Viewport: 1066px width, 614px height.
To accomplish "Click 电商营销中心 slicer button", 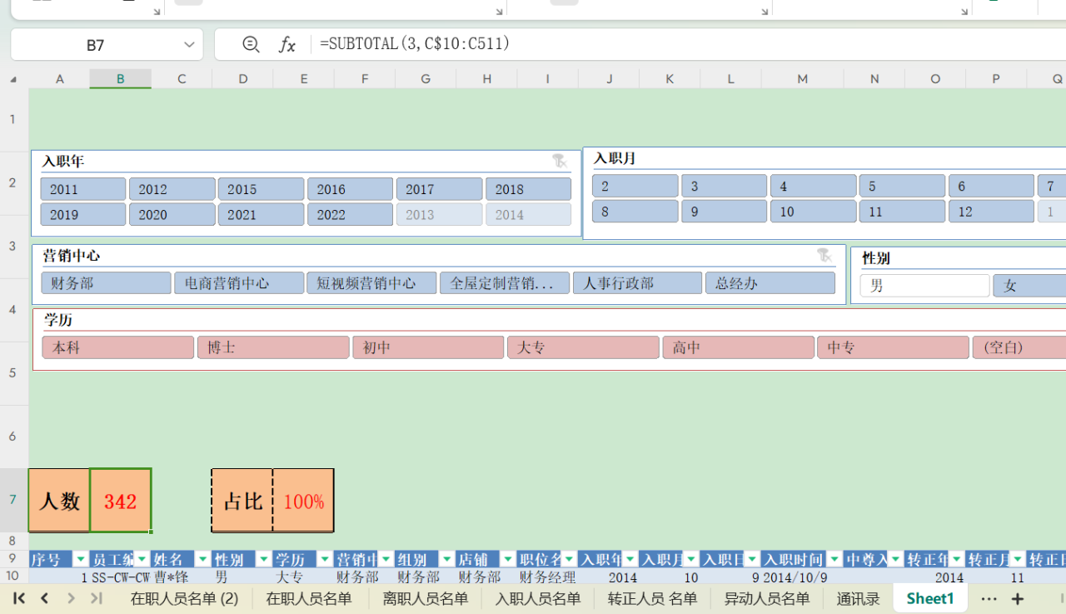I will 239,283.
